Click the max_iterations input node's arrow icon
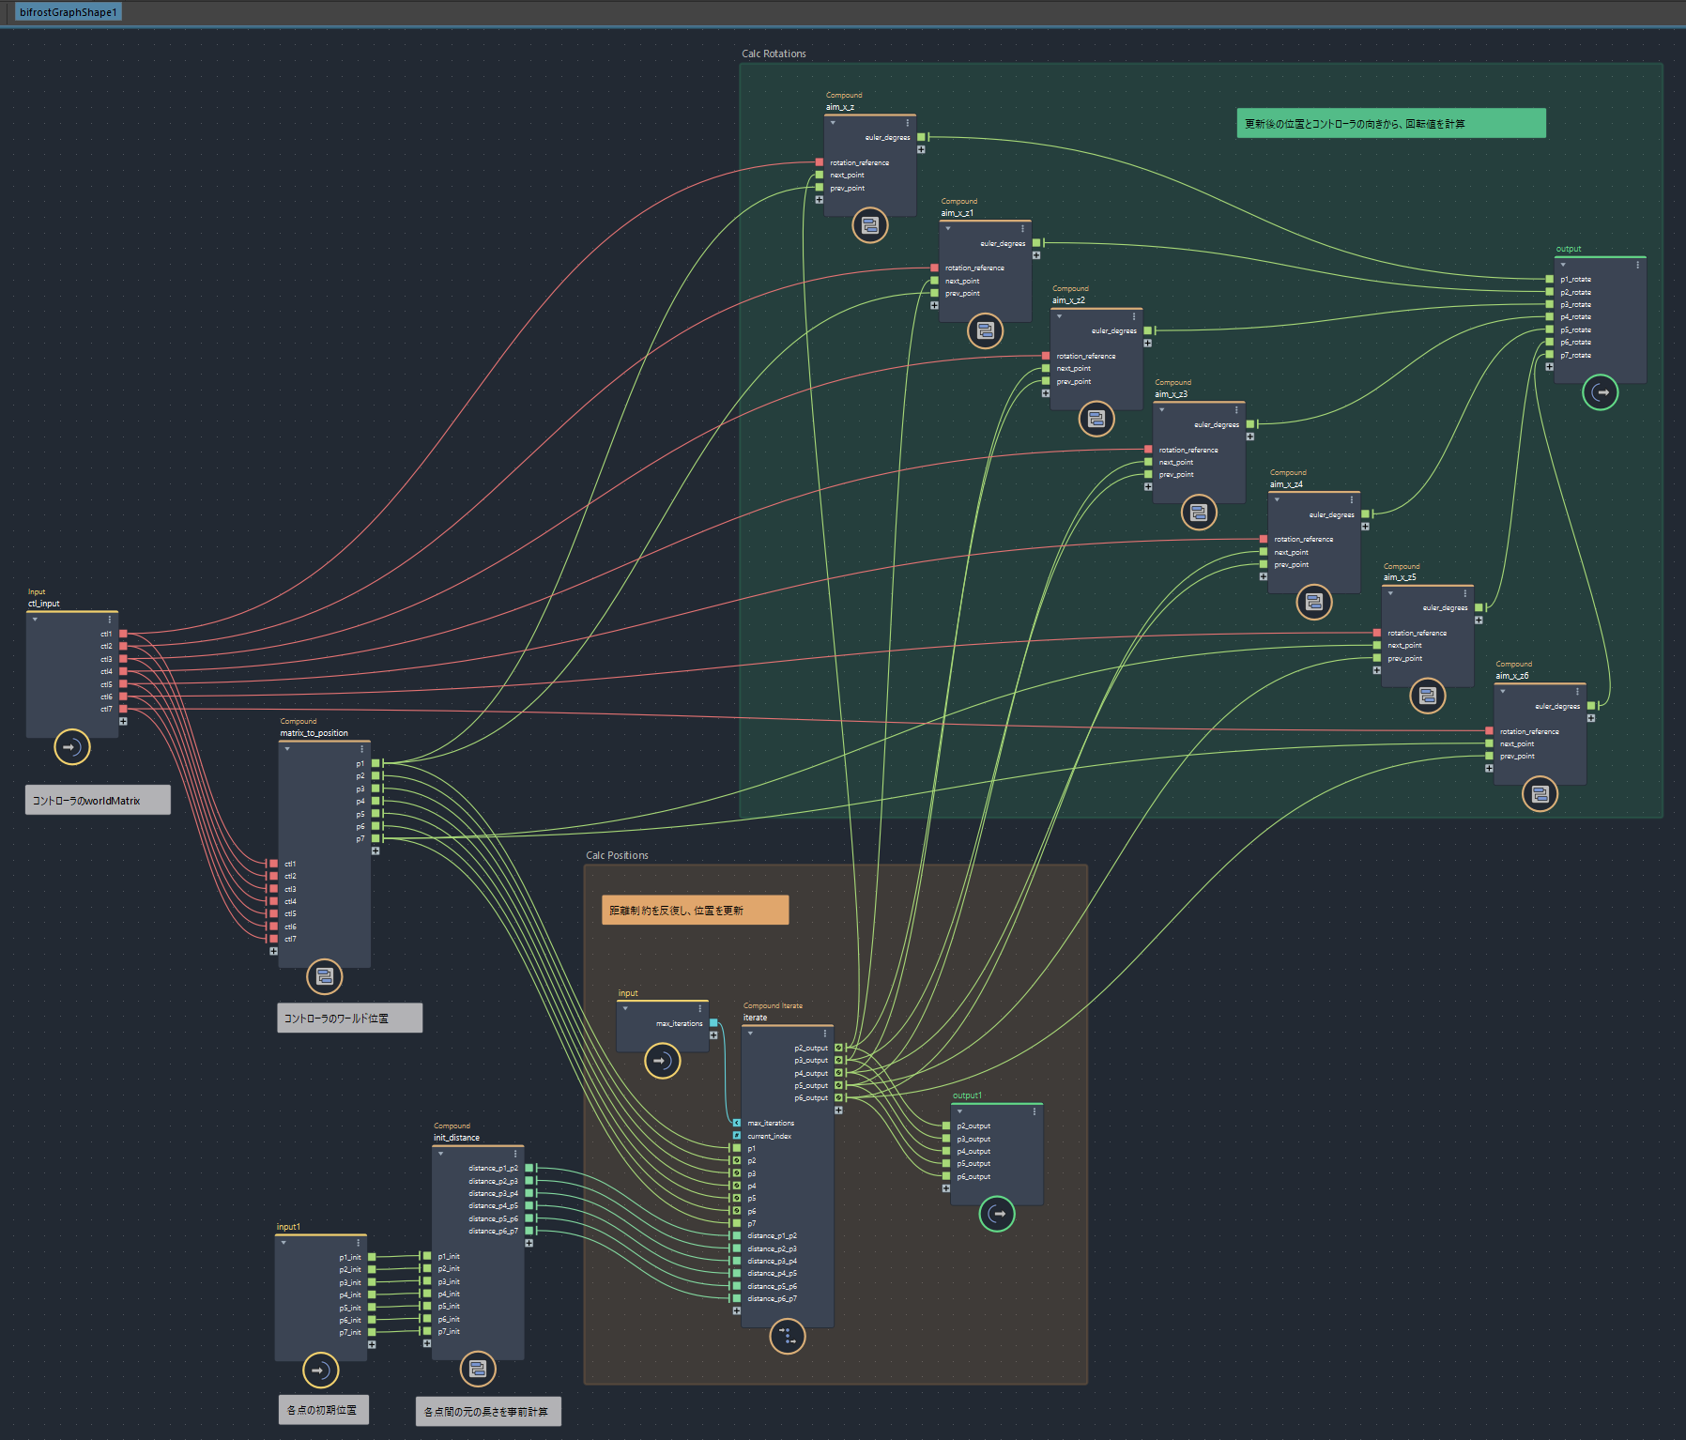The height and width of the screenshot is (1440, 1686). click(x=663, y=1061)
